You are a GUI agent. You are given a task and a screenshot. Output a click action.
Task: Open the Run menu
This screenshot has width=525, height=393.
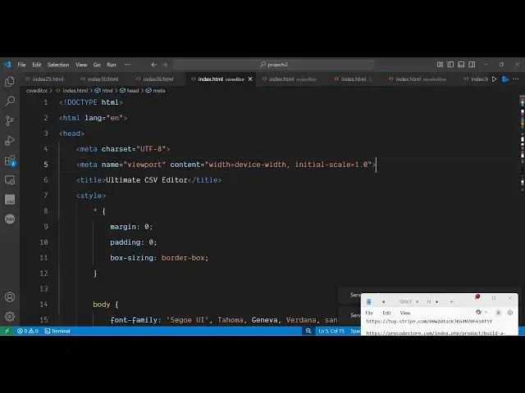tap(112, 65)
